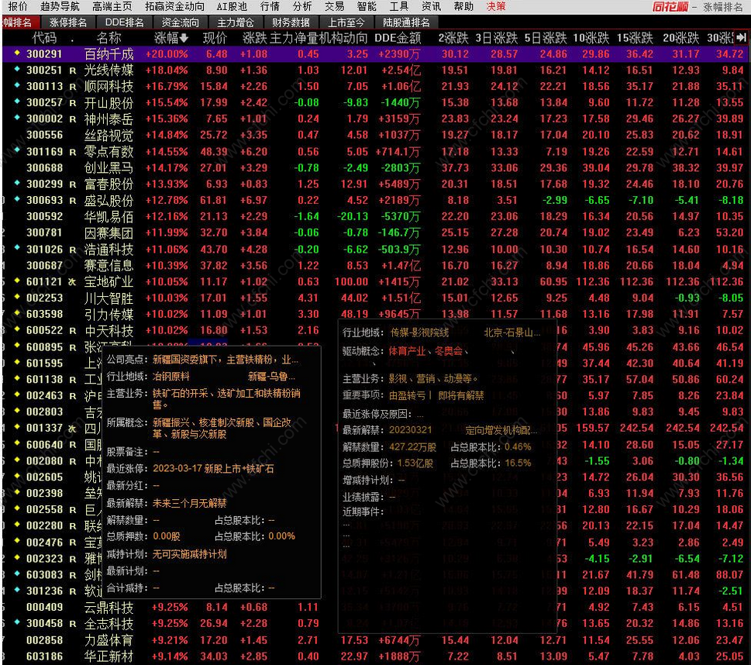The height and width of the screenshot is (665, 751).
Task: Sort by the DDE金额 column header
Action: point(398,38)
